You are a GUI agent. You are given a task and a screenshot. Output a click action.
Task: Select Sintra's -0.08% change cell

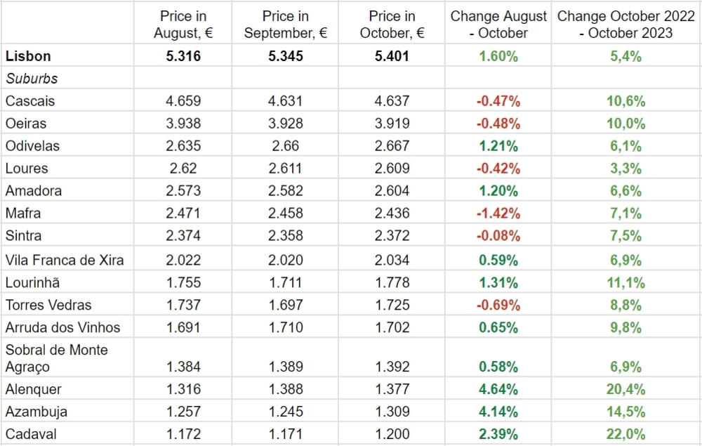[x=498, y=236]
